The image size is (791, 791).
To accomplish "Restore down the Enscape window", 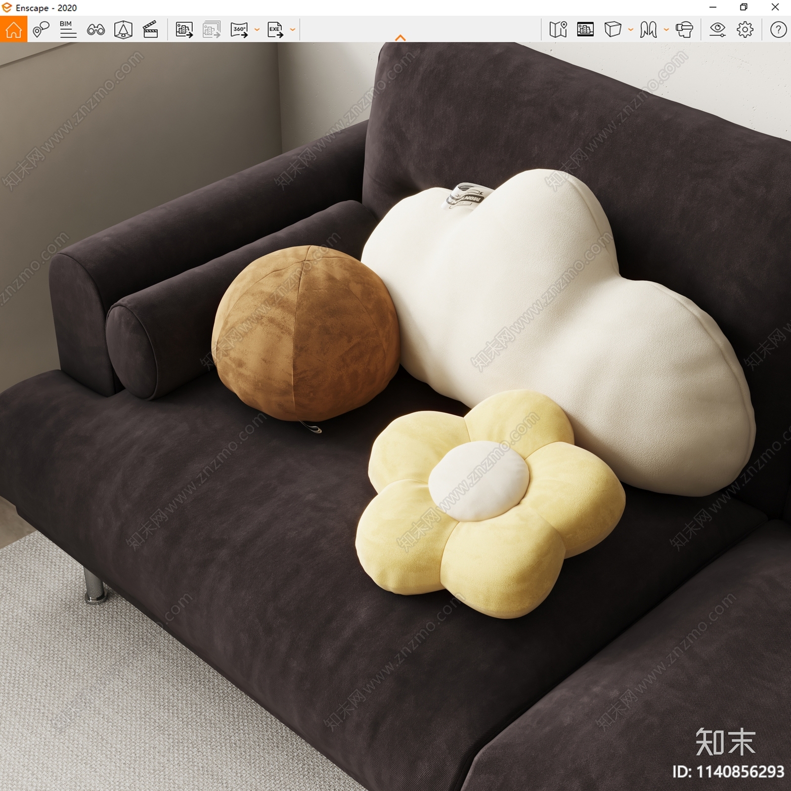I will 744,7.
